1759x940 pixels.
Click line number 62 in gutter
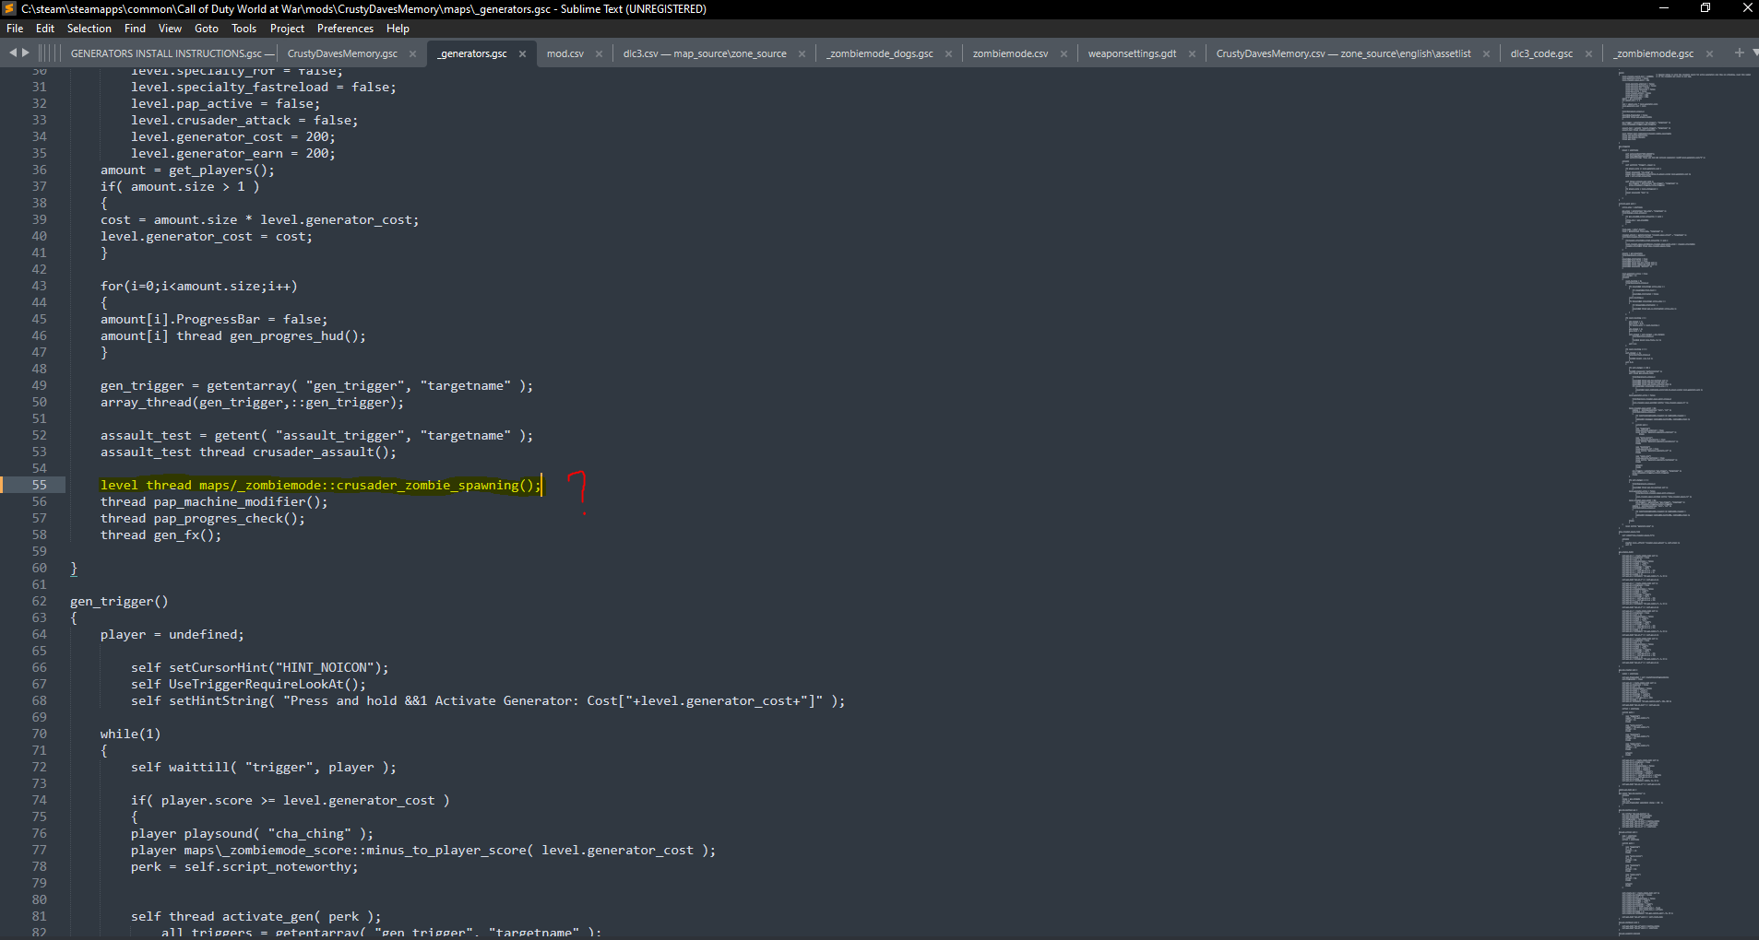pos(39,601)
